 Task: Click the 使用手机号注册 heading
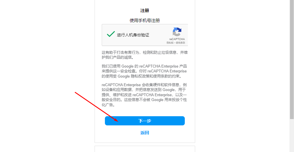145,21
